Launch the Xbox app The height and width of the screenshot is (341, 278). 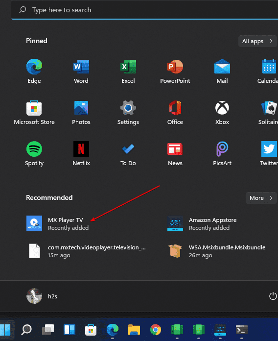[x=222, y=112]
